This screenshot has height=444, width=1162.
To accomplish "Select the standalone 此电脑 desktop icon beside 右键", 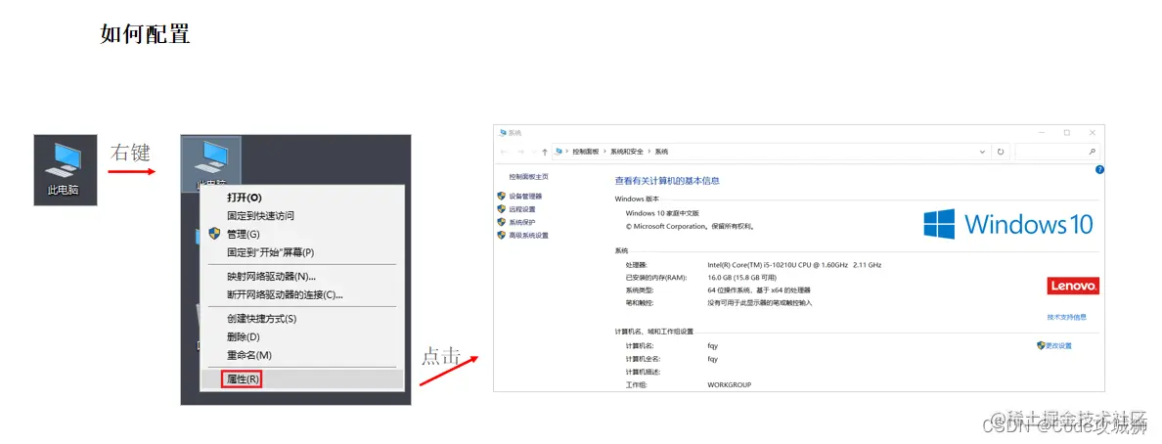I will [x=65, y=170].
